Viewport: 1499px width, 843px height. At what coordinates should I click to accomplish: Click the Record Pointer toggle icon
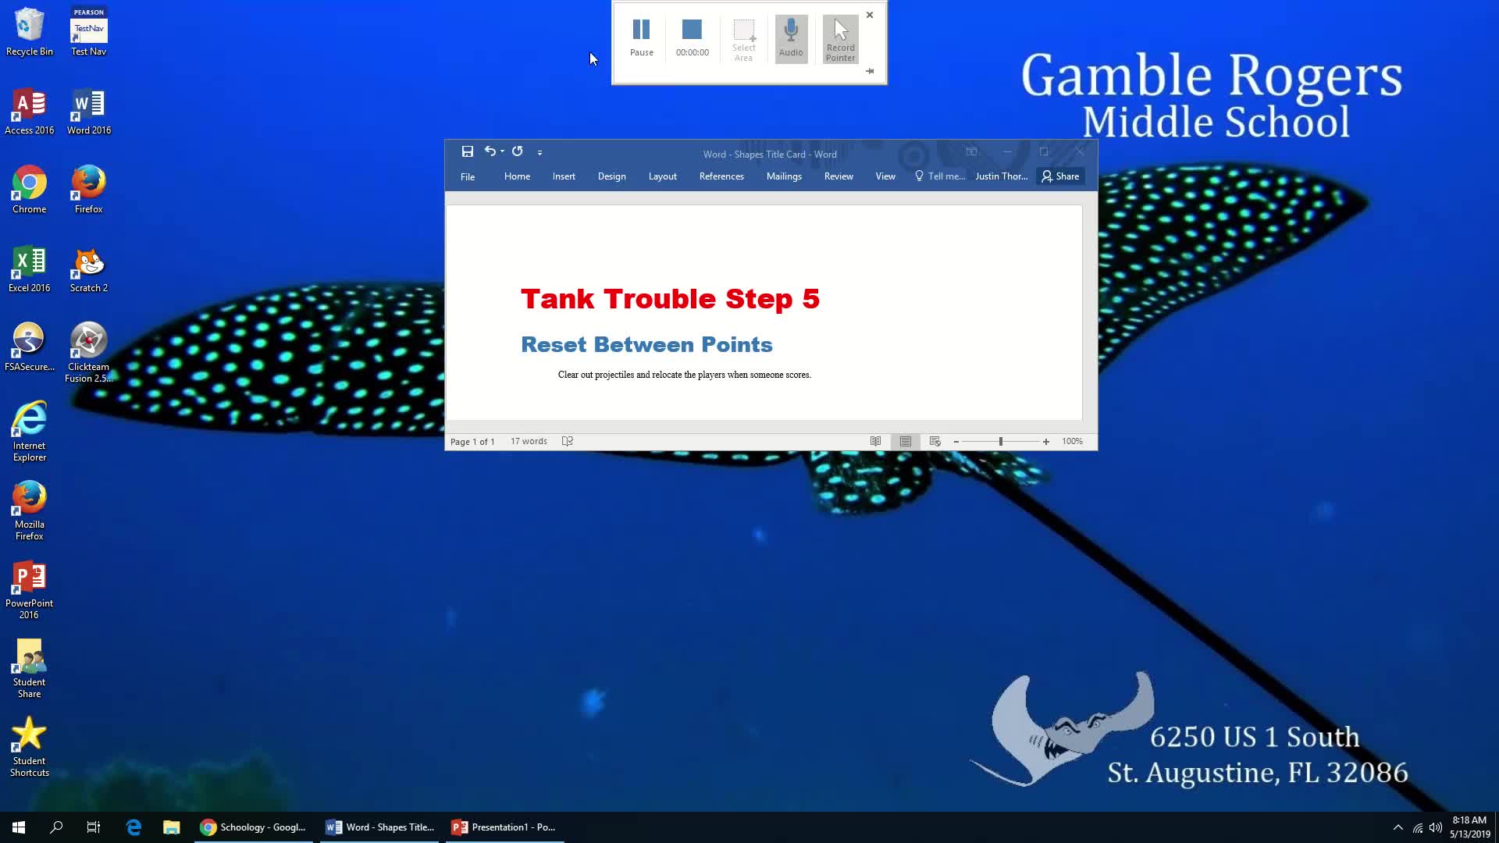coord(841,37)
